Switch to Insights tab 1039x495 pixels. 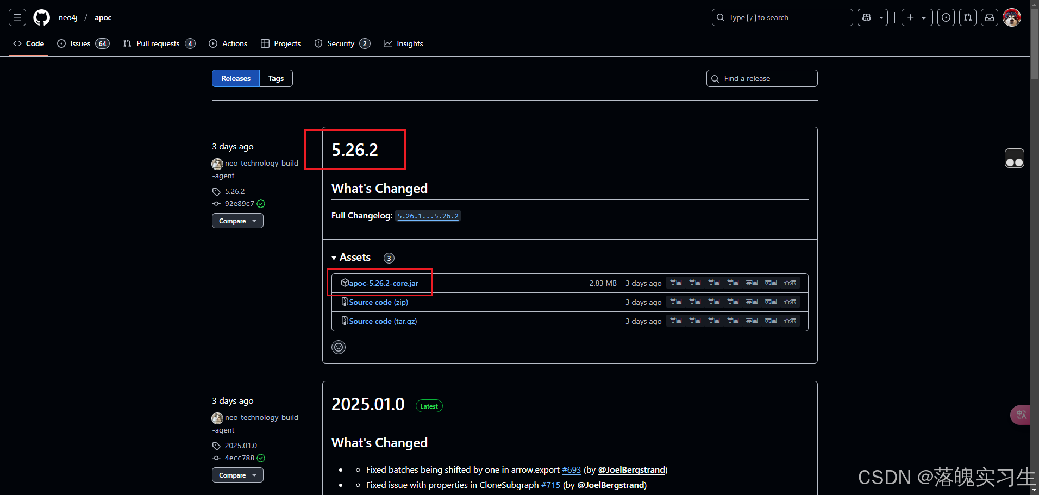[403, 43]
